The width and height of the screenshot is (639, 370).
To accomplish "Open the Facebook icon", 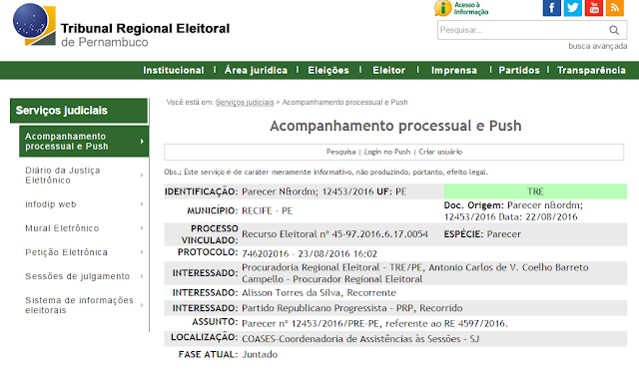I will (552, 8).
